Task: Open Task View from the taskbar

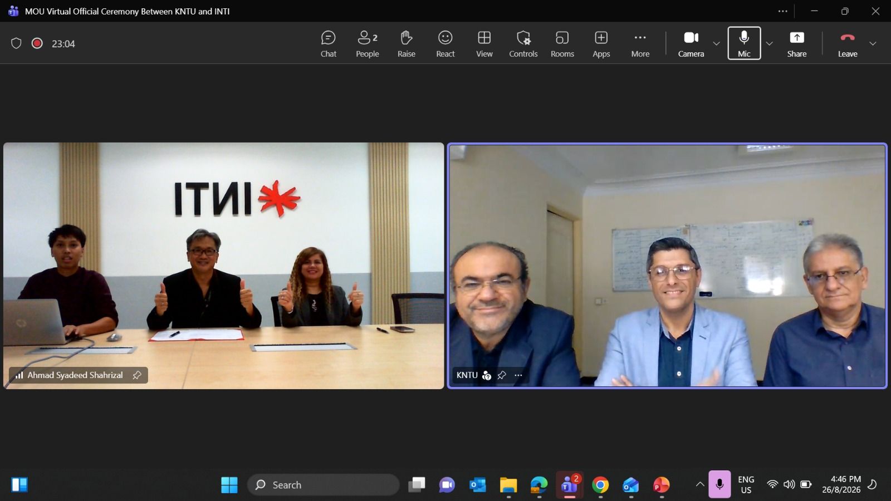Action: pos(417,485)
